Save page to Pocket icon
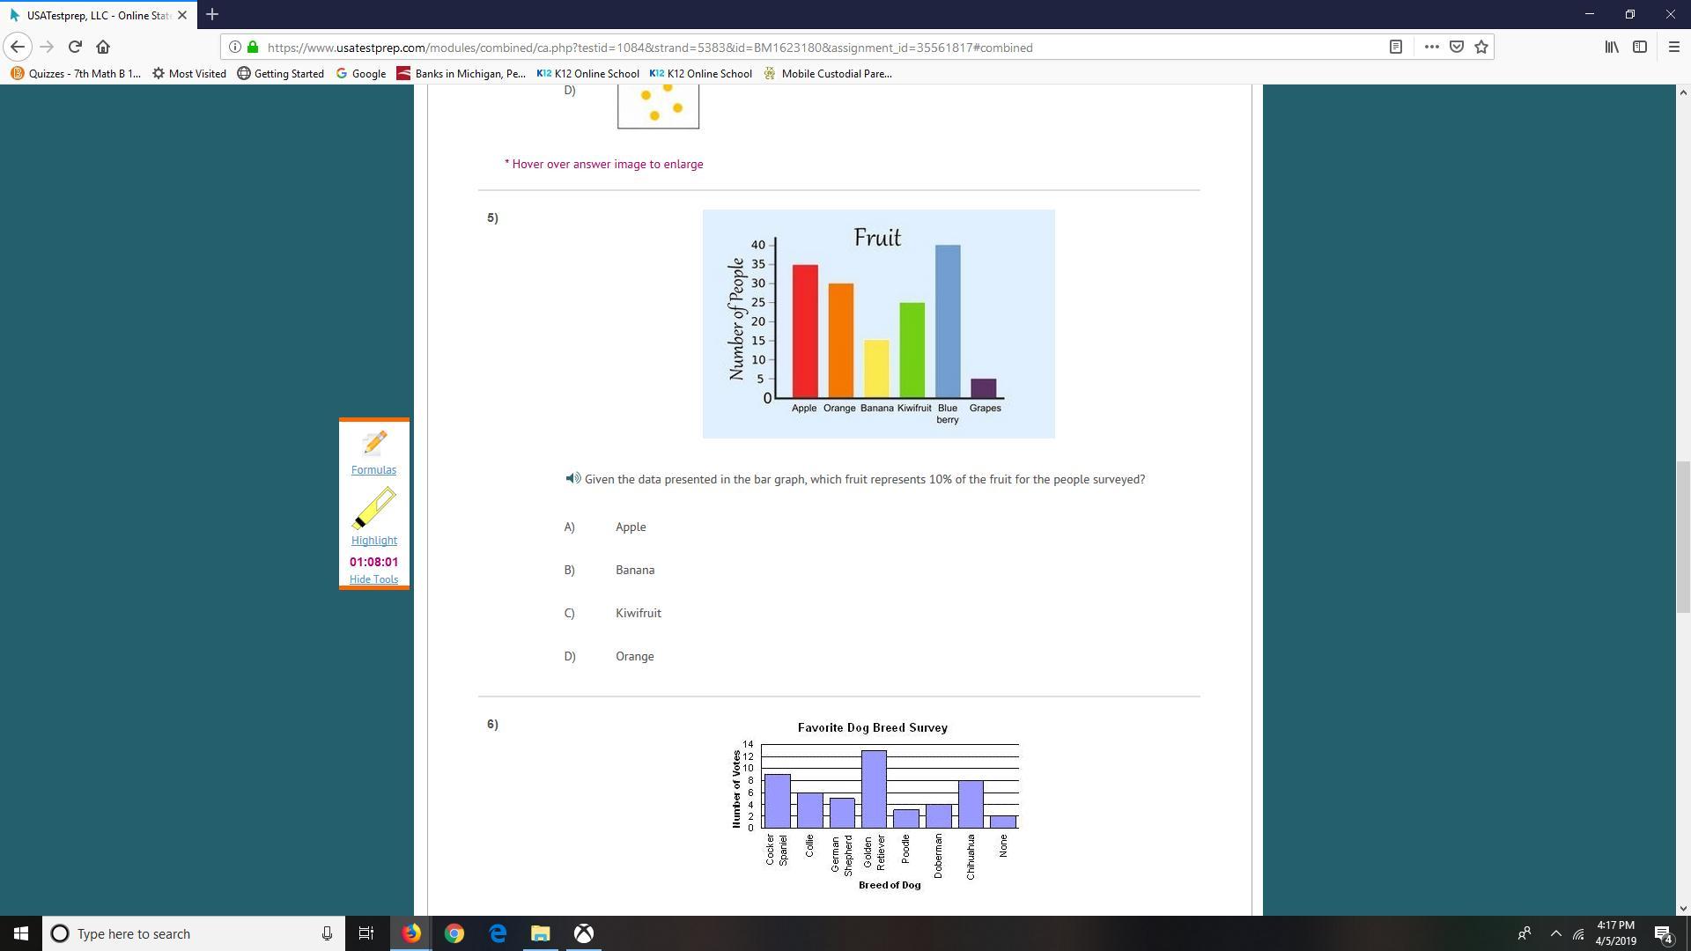This screenshot has height=951, width=1691. click(1457, 47)
